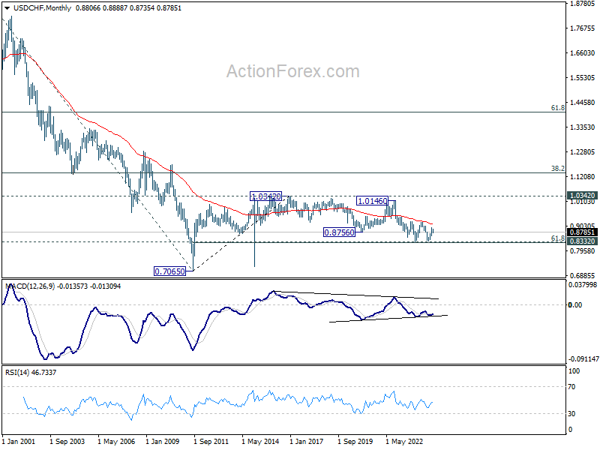Click the 1.66030 price axis value

[583, 52]
